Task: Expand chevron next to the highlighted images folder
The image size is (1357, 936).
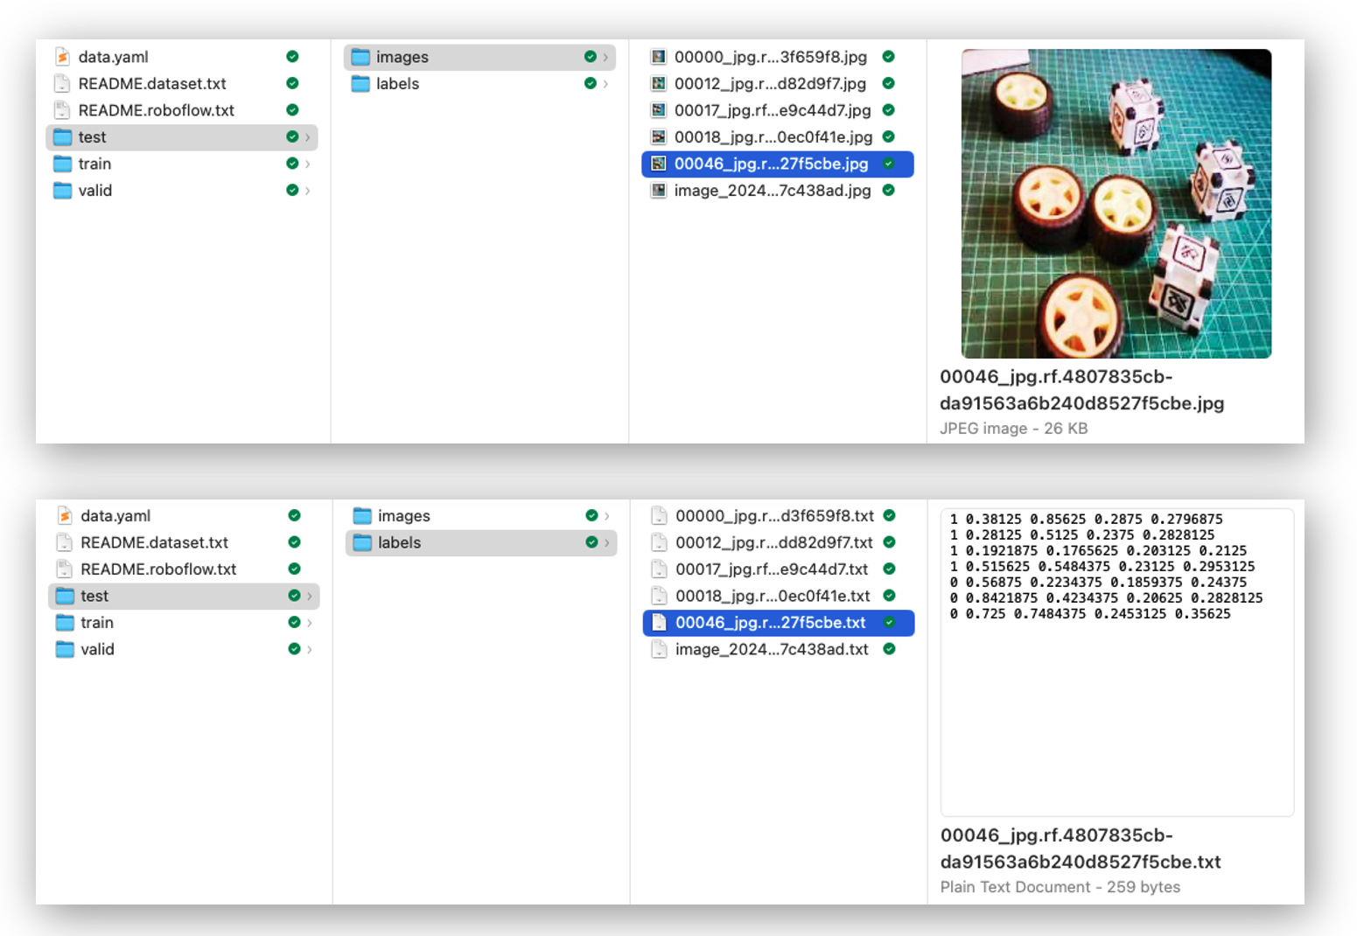Action: [x=605, y=57]
